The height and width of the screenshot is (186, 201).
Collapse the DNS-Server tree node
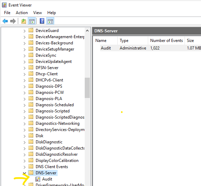click(24, 173)
